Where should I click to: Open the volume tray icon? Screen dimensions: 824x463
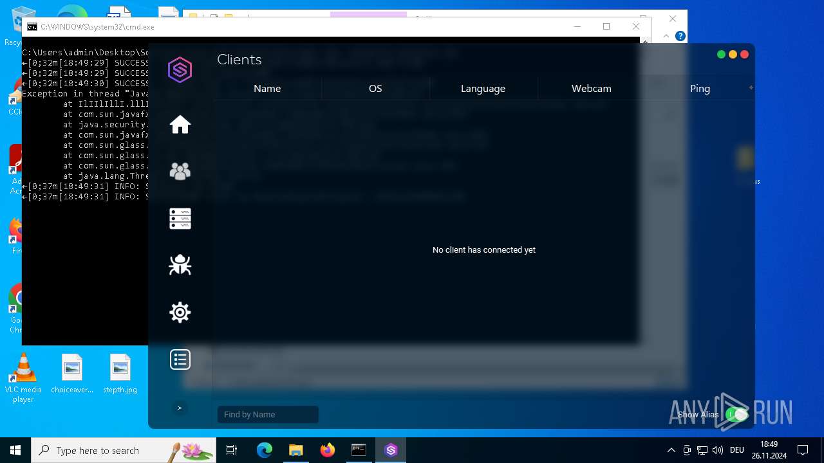[x=718, y=450]
